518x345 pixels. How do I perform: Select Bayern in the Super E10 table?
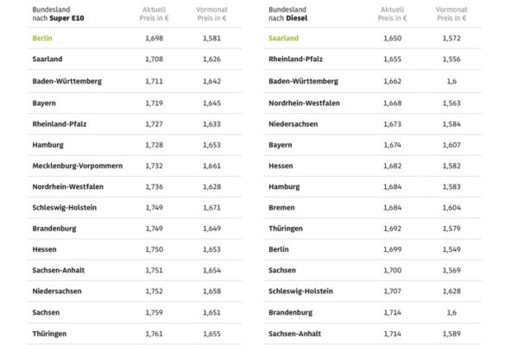[x=46, y=102]
